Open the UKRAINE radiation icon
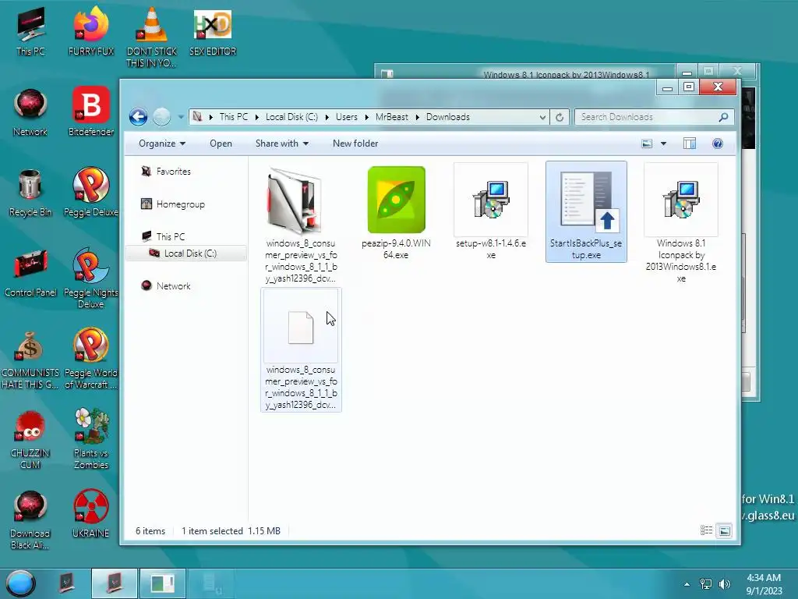The width and height of the screenshot is (798, 599). point(91,513)
